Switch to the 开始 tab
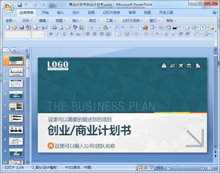 tap(45, 13)
